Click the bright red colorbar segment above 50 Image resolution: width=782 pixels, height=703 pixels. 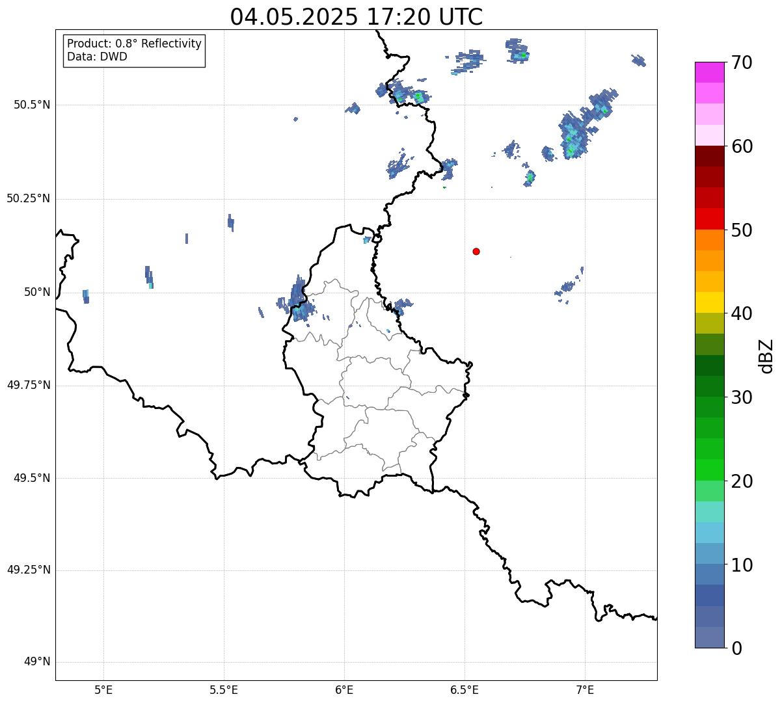tap(709, 219)
